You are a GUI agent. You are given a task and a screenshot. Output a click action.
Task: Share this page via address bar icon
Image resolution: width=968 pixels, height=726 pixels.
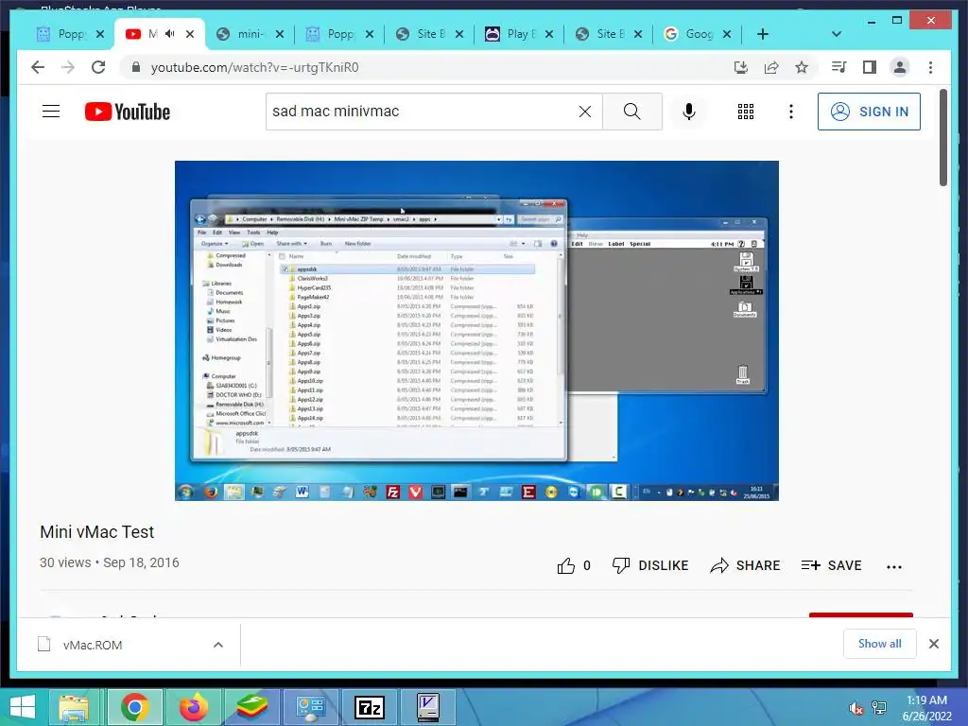pos(771,67)
